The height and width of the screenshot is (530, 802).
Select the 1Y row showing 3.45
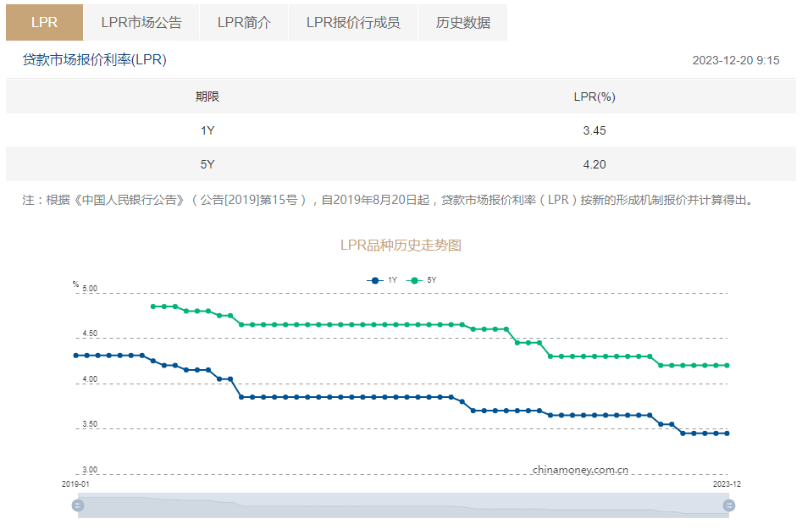click(401, 130)
